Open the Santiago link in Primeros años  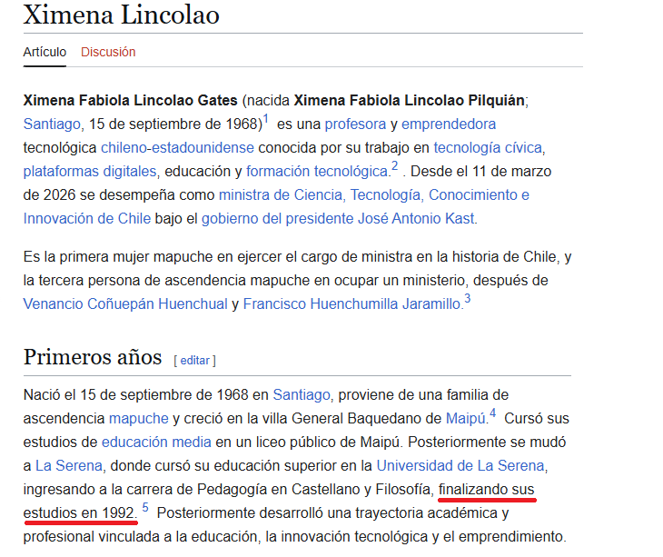tap(302, 394)
